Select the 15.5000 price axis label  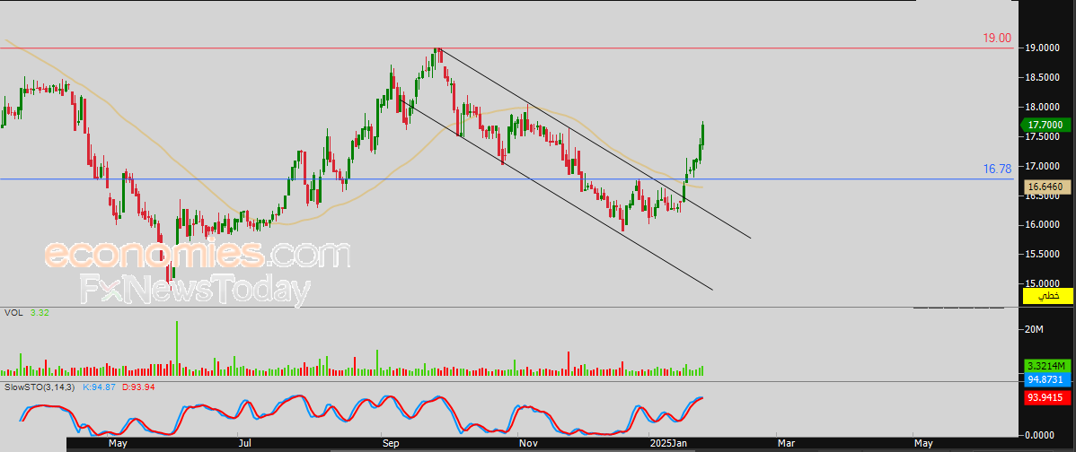(1043, 254)
